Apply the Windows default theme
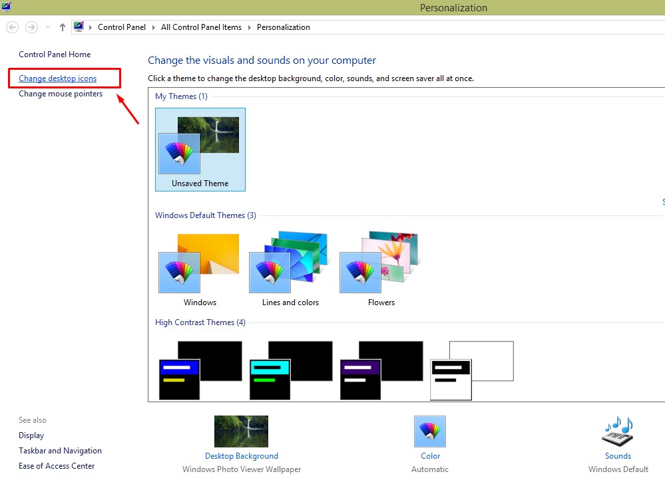Image resolution: width=665 pixels, height=482 pixels. click(200, 269)
